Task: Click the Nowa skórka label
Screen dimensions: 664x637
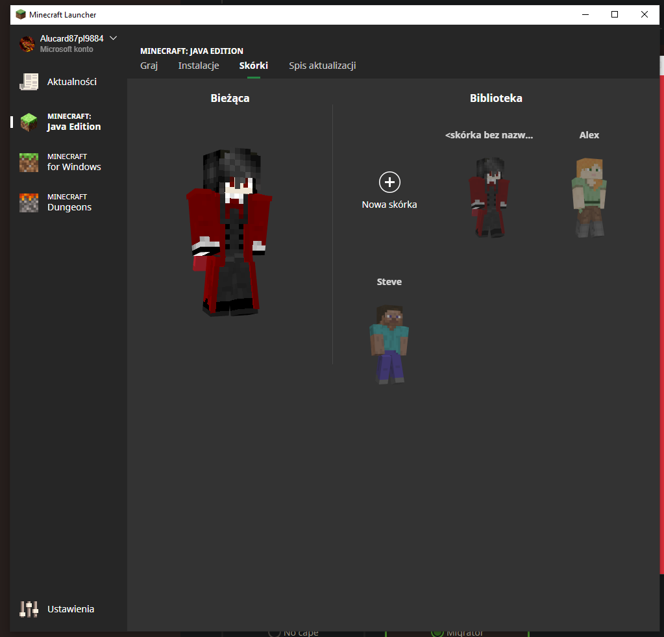Action: (389, 205)
